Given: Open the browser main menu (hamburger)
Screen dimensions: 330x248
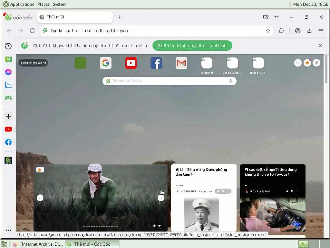Looking at the screenshot, I should tap(321, 31).
